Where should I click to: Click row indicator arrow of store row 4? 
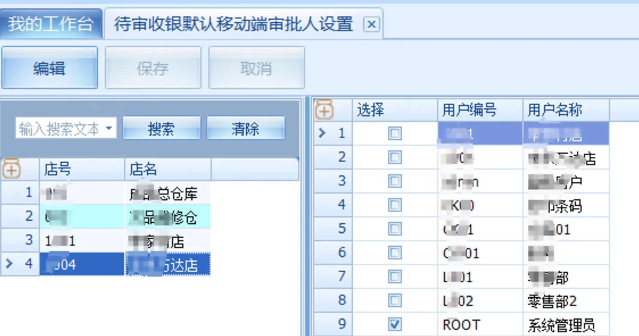pyautogui.click(x=9, y=264)
